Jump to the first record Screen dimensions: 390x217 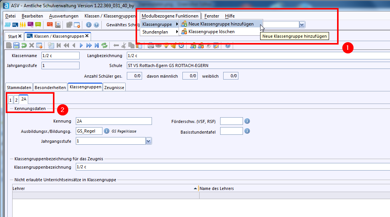point(59,45)
